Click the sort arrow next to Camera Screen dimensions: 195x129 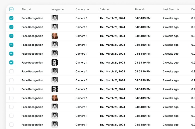[x=88, y=9]
